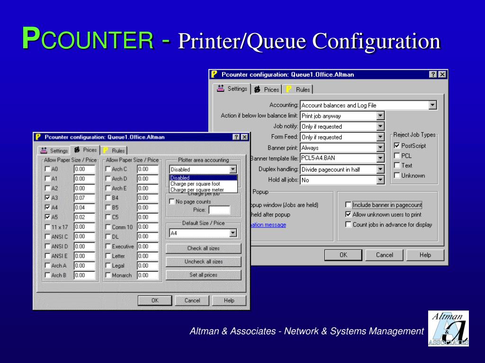Image resolution: width=485 pixels, height=363 pixels.
Task: Click OK in the back Settings window
Action: [x=343, y=255]
